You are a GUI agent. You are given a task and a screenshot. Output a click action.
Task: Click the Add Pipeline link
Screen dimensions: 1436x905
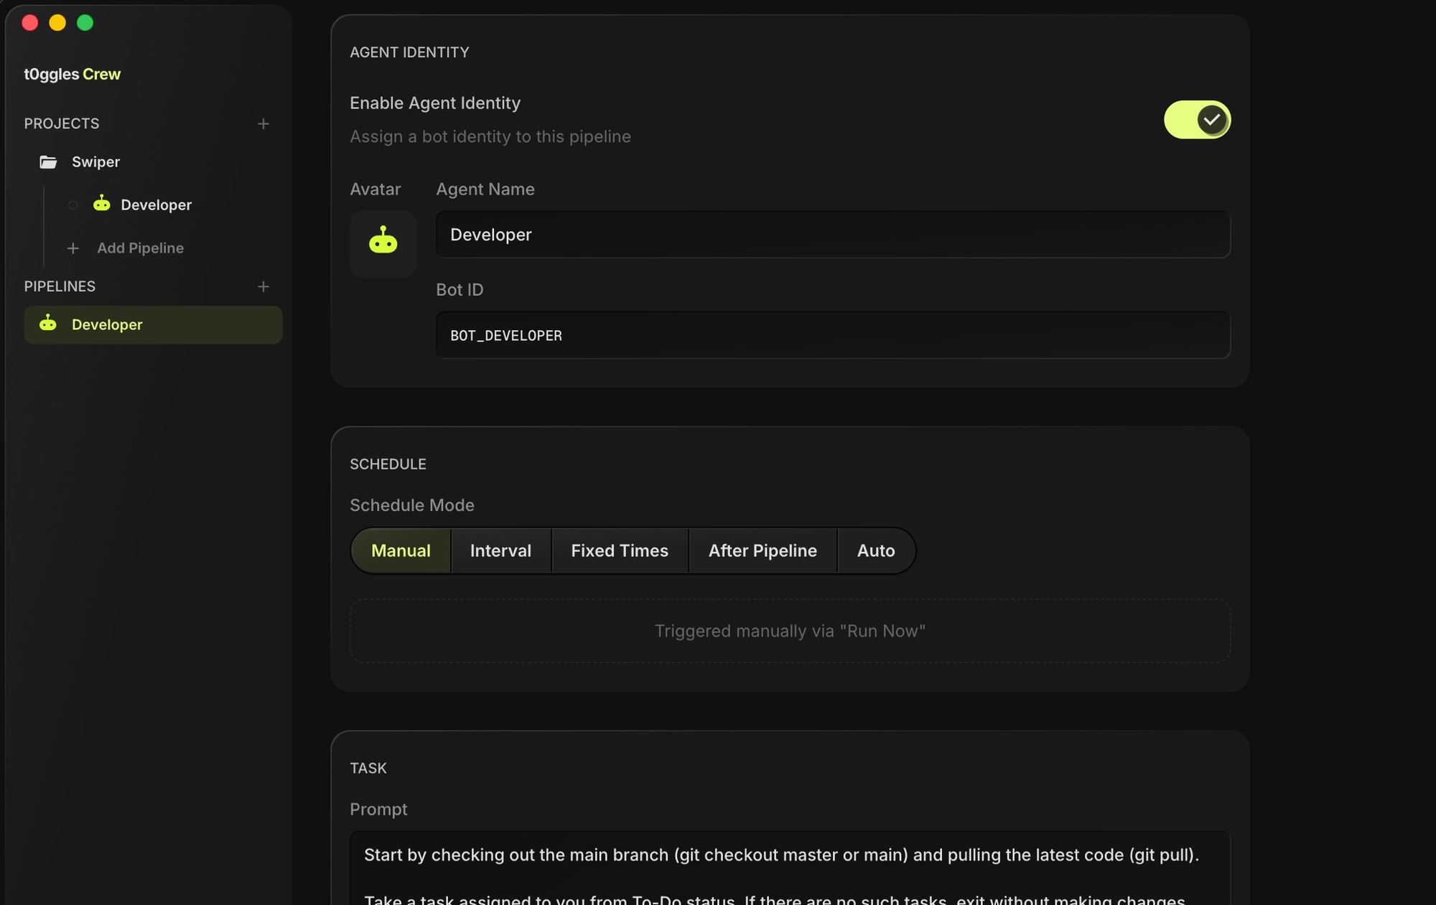coord(140,248)
